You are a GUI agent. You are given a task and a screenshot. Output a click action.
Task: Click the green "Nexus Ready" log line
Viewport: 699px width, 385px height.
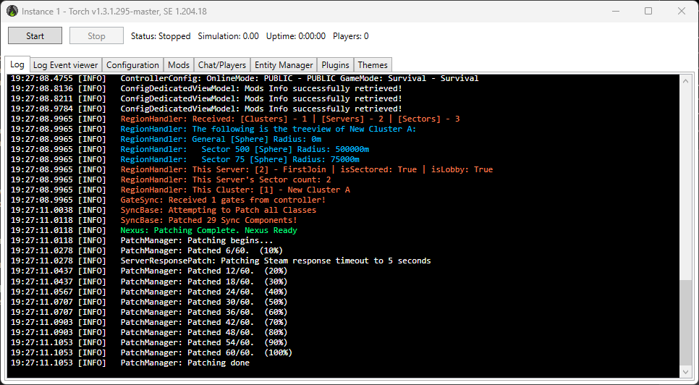pos(208,230)
